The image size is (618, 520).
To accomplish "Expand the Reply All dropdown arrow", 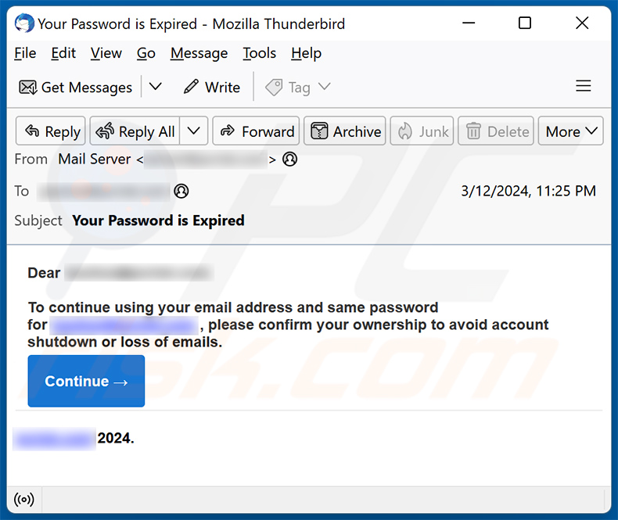I will point(195,131).
